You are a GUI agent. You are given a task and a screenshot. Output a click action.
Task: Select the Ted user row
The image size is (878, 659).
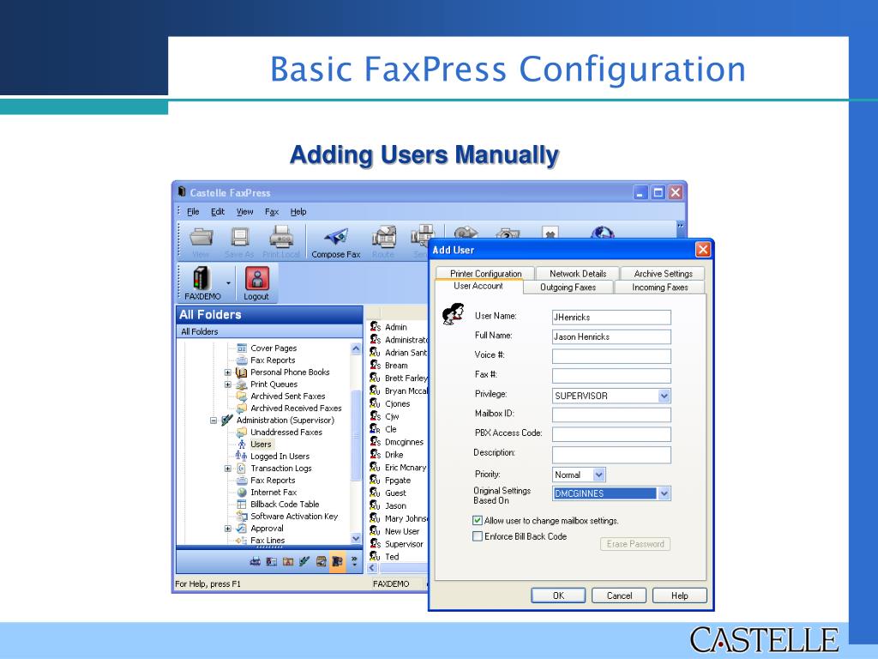click(x=392, y=557)
